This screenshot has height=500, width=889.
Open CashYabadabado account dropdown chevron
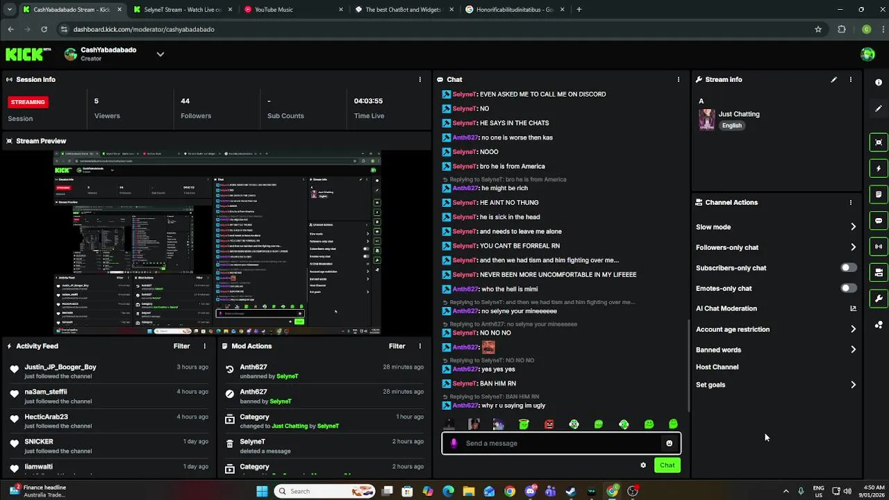tap(160, 54)
